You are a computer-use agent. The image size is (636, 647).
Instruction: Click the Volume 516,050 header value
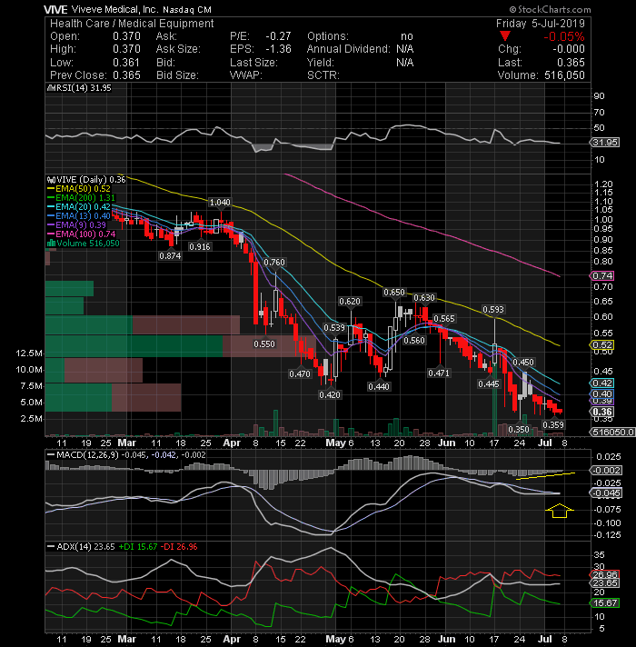(x=564, y=75)
